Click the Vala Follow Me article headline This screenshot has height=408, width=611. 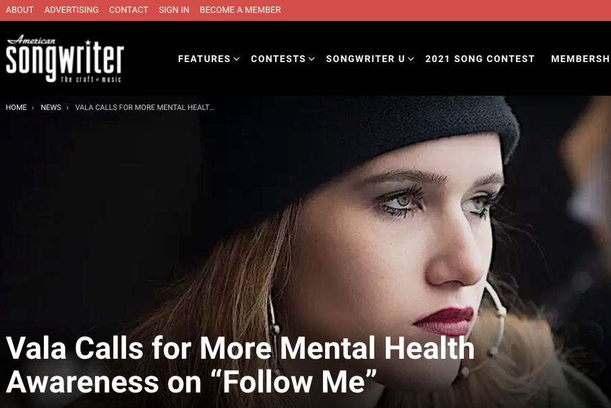pyautogui.click(x=240, y=365)
